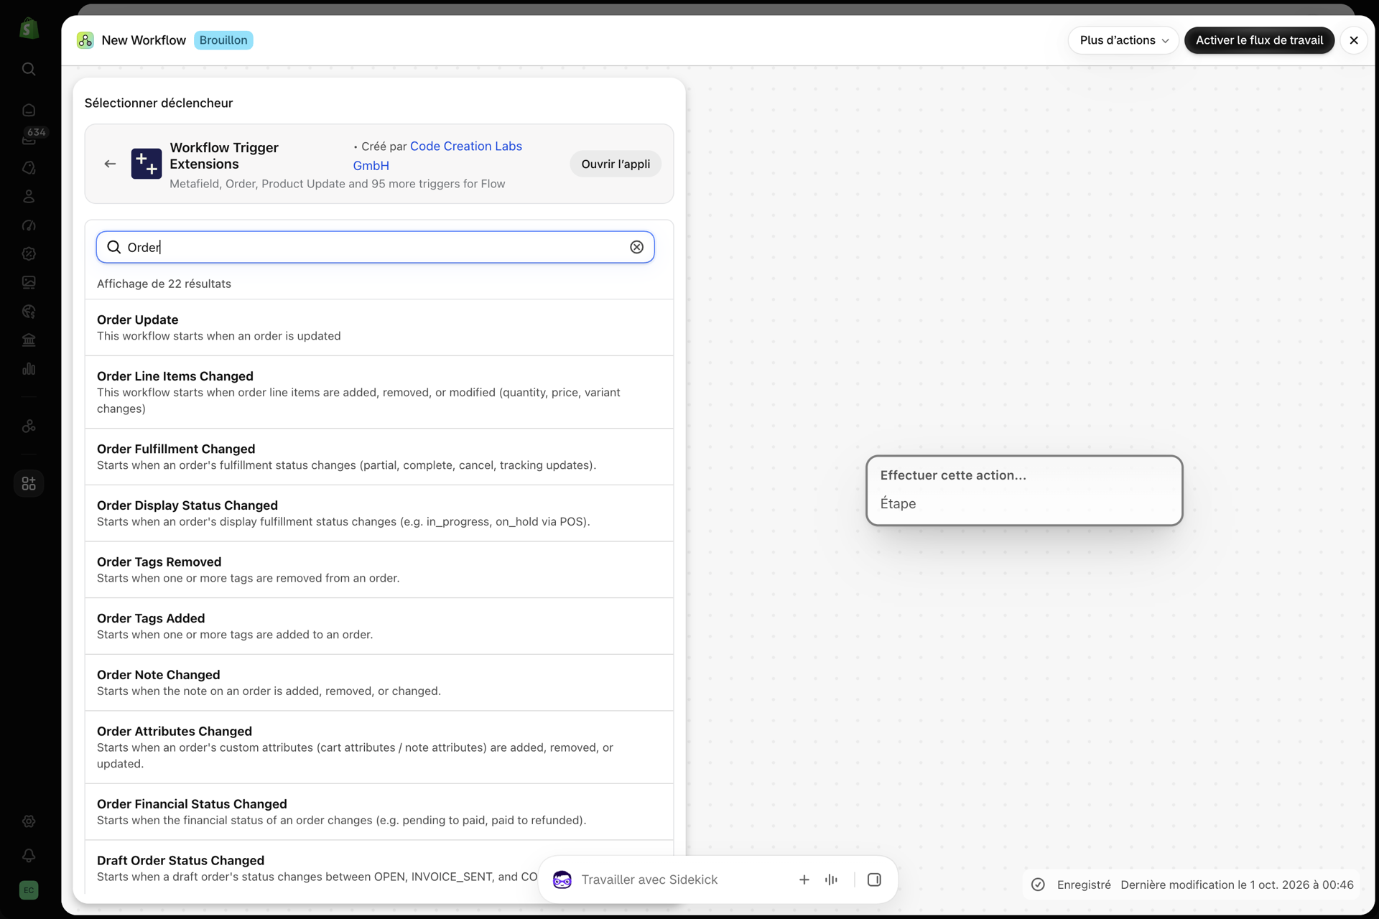Click the EC account avatar

point(29,890)
